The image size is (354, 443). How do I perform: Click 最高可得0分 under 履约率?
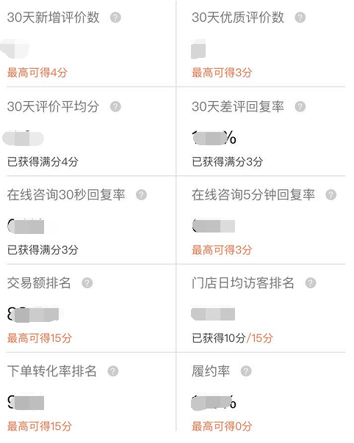coord(222,426)
